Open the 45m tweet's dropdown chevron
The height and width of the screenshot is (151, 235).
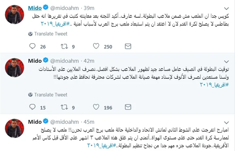[228, 122]
